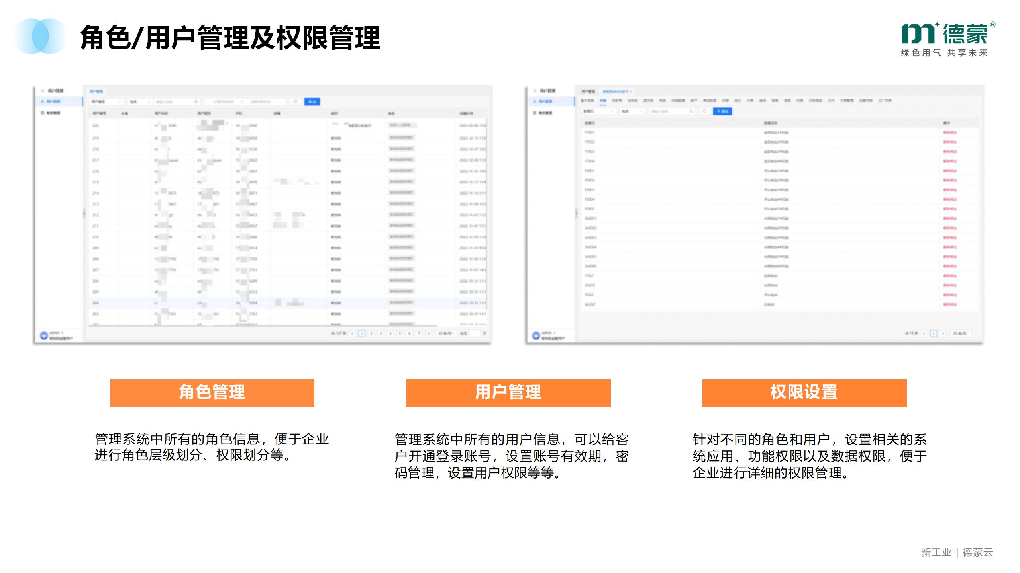This screenshot has height=573, width=1020.
Task: Select page 5 in left pagination
Action: [x=400, y=333]
